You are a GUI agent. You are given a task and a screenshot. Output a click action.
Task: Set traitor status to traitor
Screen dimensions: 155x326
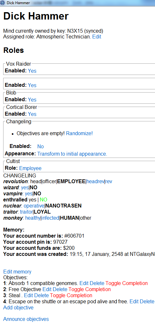click(26, 212)
